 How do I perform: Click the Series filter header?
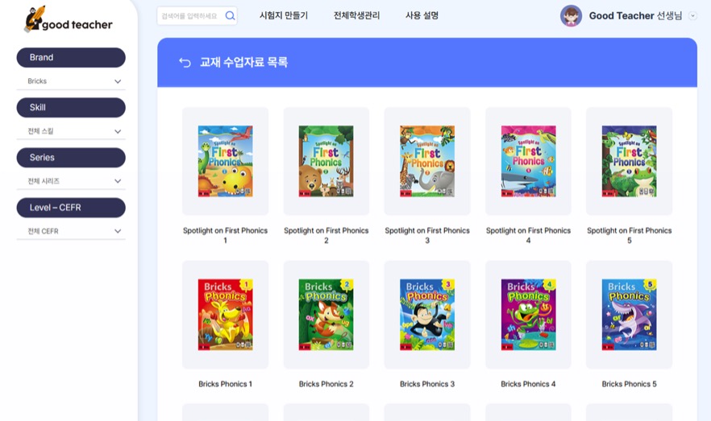[71, 158]
